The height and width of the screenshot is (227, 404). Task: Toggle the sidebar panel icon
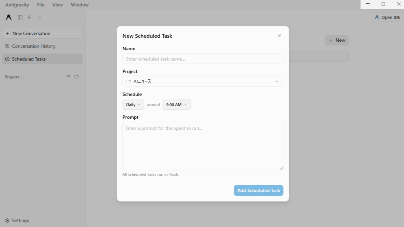point(20,17)
